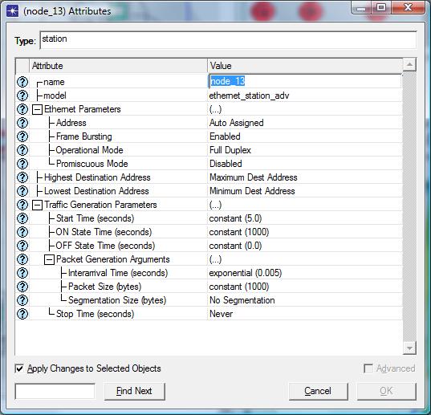Click the Cancel button
Screen dimensions: 431x415
point(318,391)
